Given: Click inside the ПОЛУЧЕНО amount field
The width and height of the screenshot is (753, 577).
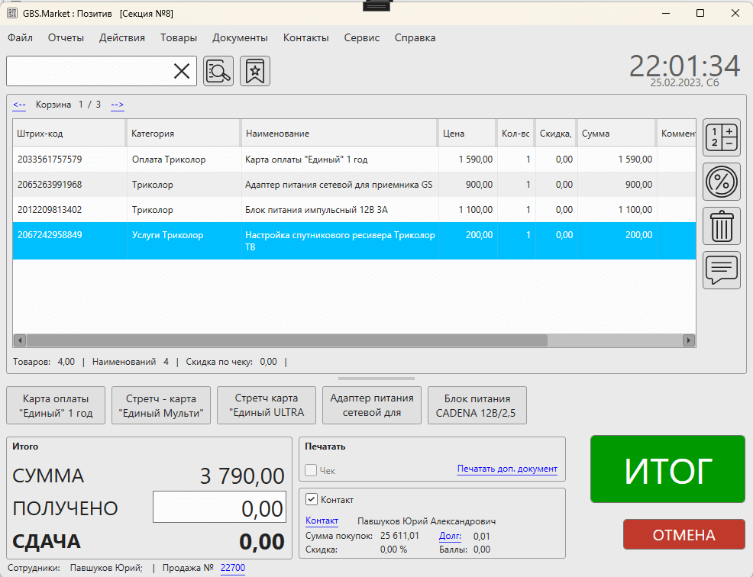Looking at the screenshot, I should 218,507.
